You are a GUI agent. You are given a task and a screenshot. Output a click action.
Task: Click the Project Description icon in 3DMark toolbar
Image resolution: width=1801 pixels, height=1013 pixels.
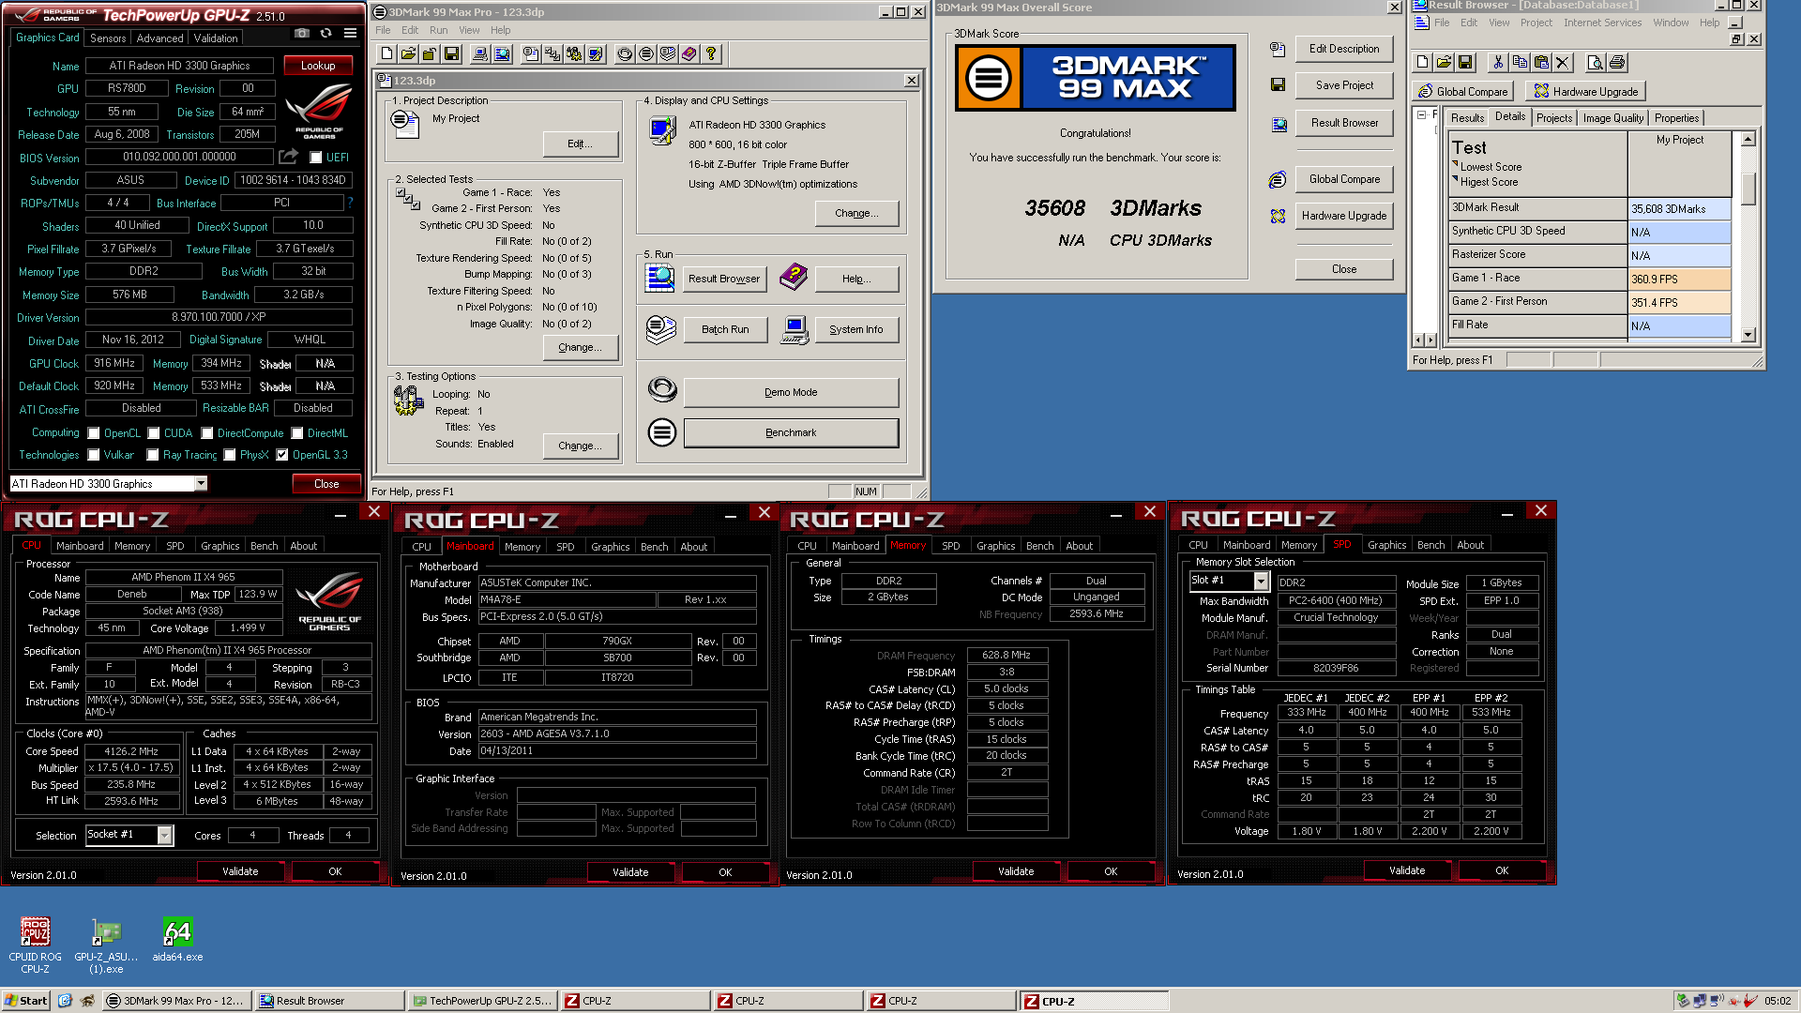tap(531, 54)
